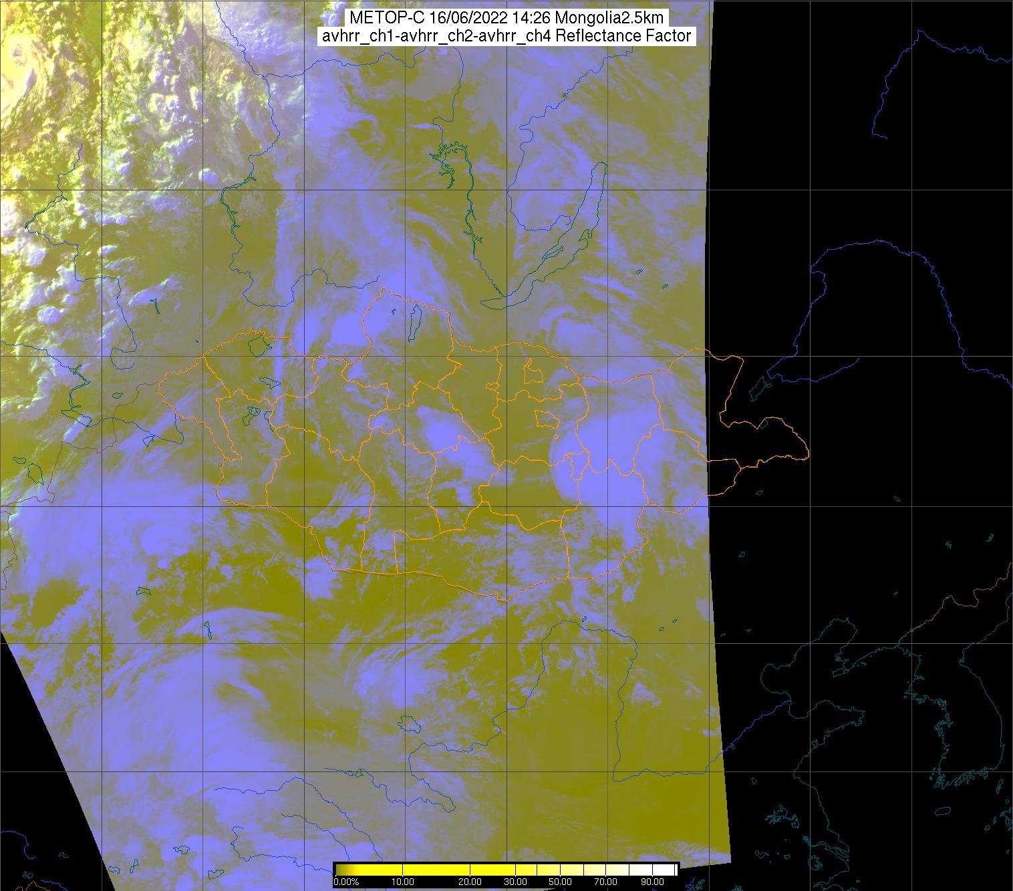Click the avhrr channel Reflectance Factor subtitle
The height and width of the screenshot is (891, 1013).
(506, 36)
